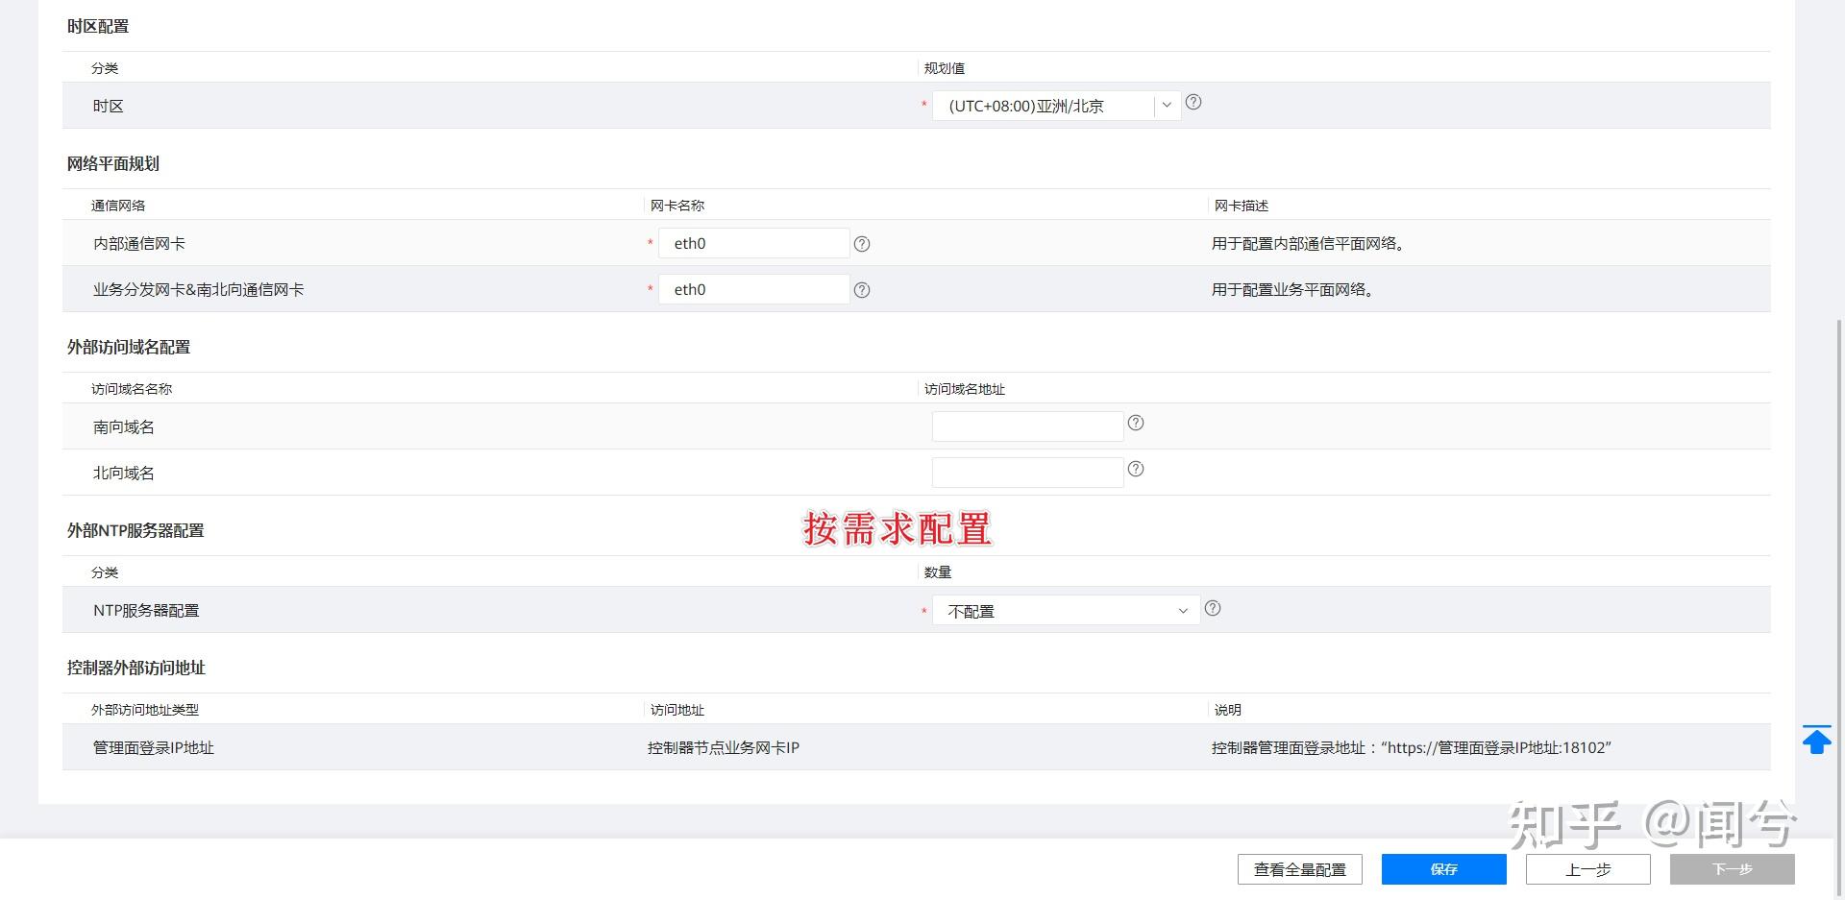Screen dimensions: 1845x900
Task: Open the 南向域名 help icon
Action: click(1136, 422)
